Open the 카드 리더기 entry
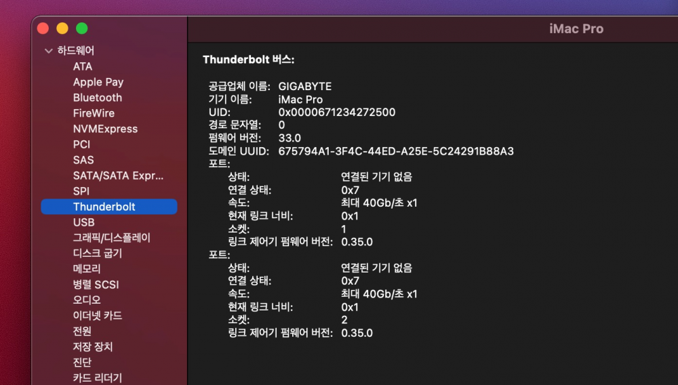Viewport: 678px width, 385px height. pyautogui.click(x=98, y=378)
